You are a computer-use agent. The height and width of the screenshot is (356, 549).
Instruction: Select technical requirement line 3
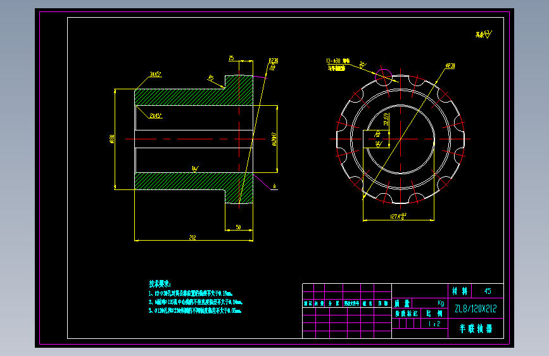click(x=195, y=310)
